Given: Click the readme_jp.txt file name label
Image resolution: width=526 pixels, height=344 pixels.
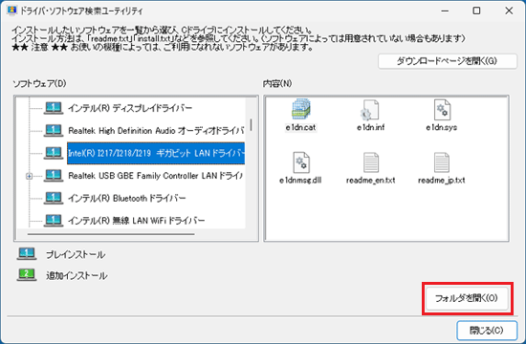Looking at the screenshot, I should pos(442,180).
